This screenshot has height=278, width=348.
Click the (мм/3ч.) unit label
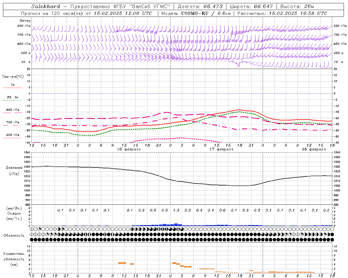[x=14, y=208]
